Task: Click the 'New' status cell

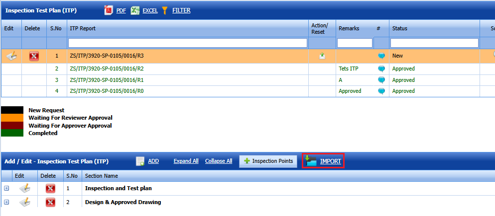Action: click(397, 56)
